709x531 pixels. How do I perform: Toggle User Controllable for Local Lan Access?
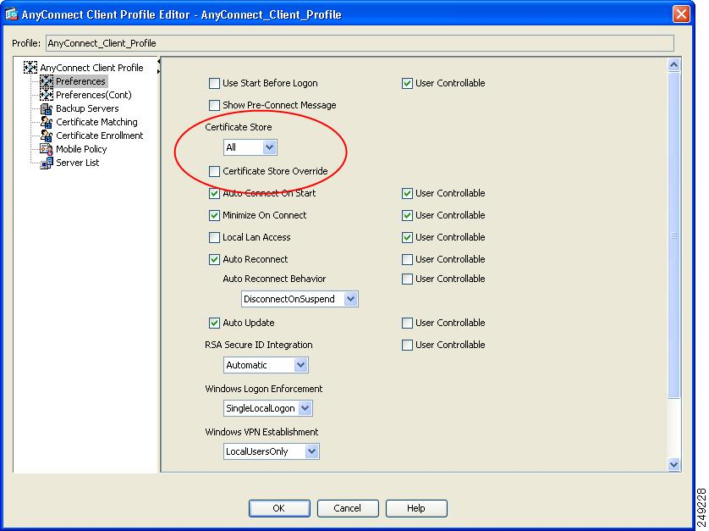pos(407,237)
